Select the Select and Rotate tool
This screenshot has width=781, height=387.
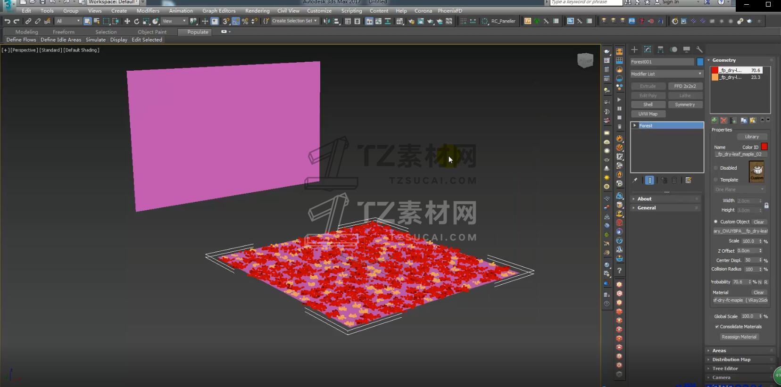click(136, 21)
